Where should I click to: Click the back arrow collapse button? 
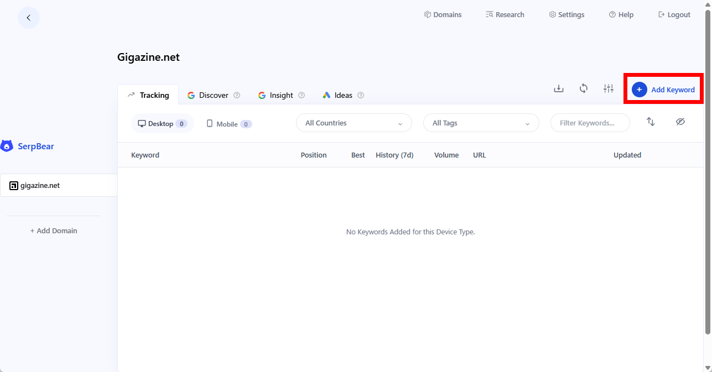[x=29, y=18]
